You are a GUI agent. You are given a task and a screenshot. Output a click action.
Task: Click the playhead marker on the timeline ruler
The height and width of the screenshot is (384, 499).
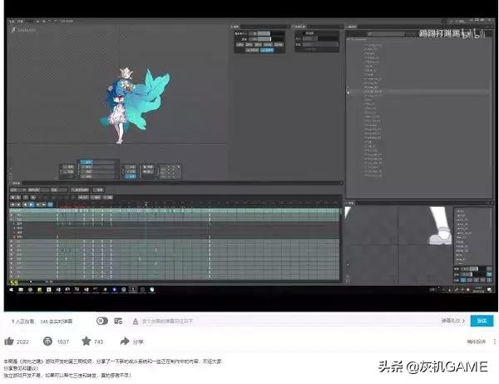(x=146, y=203)
